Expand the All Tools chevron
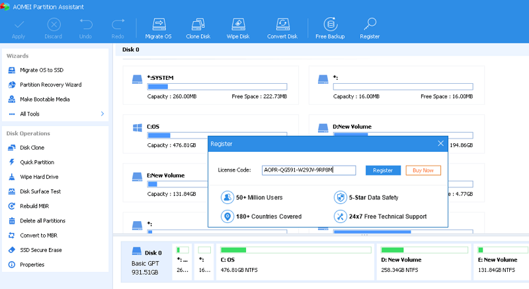The height and width of the screenshot is (289, 529). [x=102, y=114]
